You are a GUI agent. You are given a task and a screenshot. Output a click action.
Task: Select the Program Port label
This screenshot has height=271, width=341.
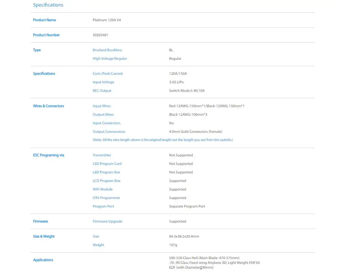pos(103,206)
